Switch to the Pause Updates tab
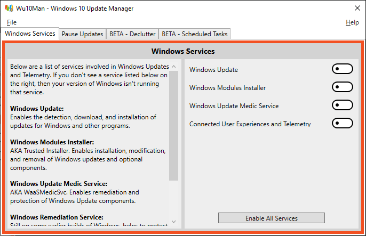Screen dimensions: 366x236 coord(82,34)
